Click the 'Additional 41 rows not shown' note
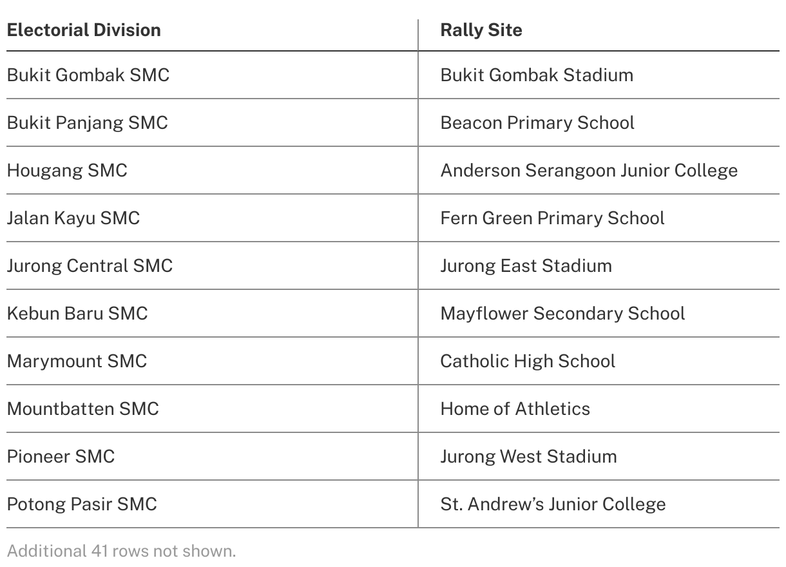Viewport: 786px width, 567px height. pyautogui.click(x=122, y=551)
